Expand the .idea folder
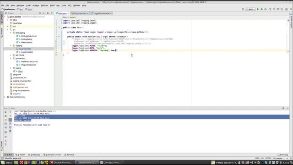Screen dimensions: 293x165 (x=8, y=20)
